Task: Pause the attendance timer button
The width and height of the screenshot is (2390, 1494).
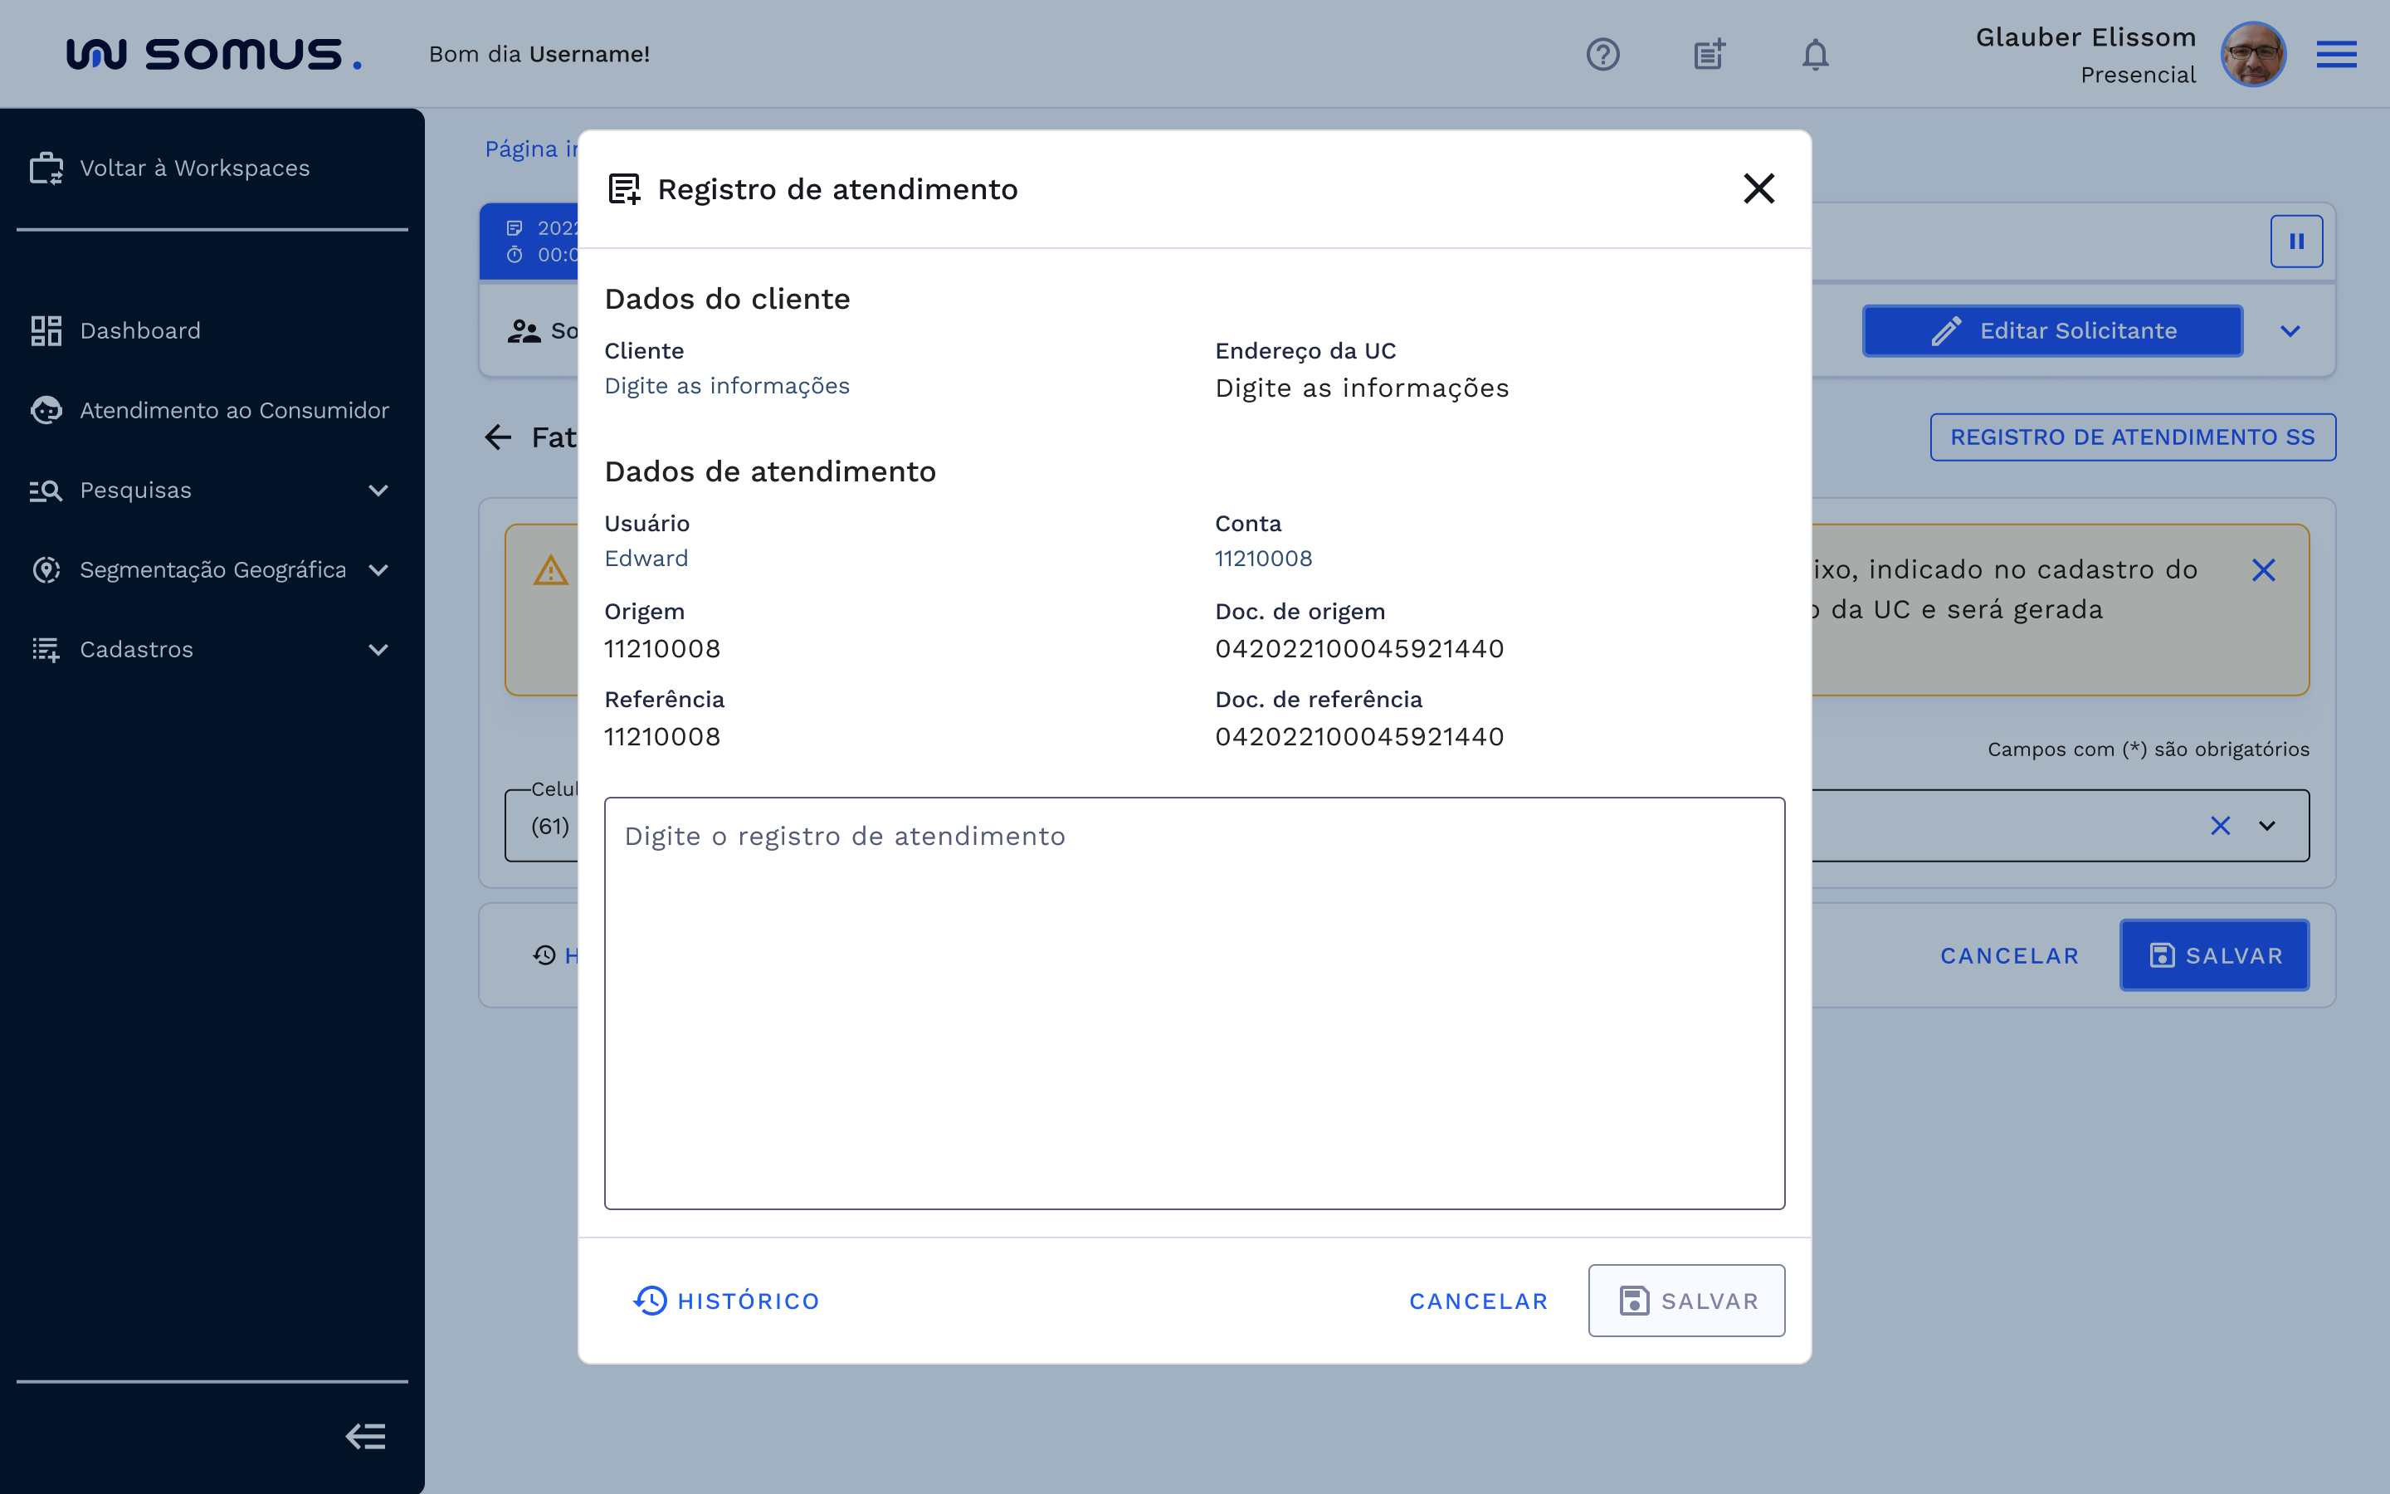Action: (x=2298, y=240)
